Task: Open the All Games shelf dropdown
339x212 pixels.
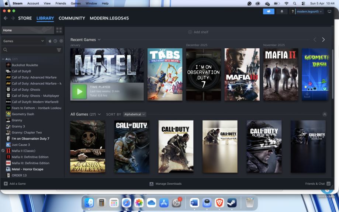Action: click(x=99, y=114)
